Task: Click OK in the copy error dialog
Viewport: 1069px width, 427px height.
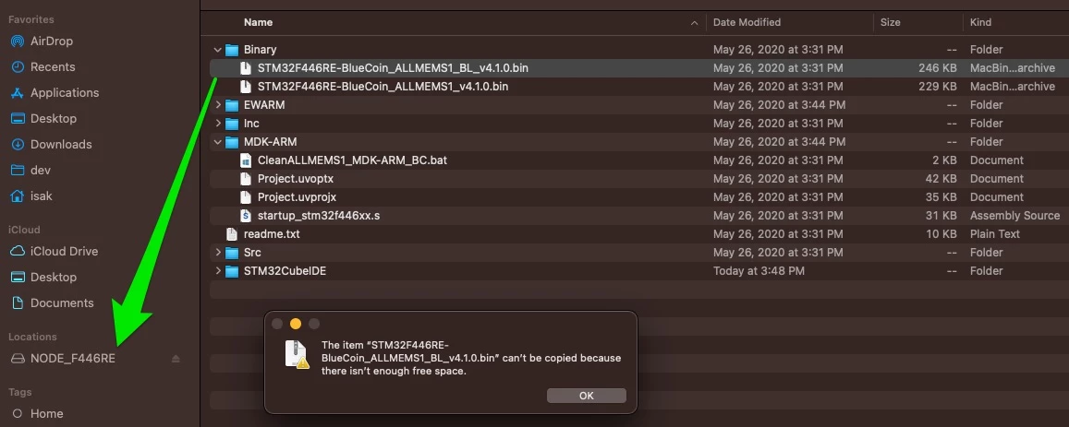Action: [587, 396]
